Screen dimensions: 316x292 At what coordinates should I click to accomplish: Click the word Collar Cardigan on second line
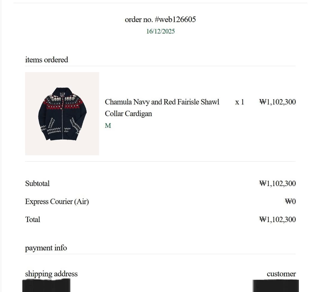click(x=128, y=114)
